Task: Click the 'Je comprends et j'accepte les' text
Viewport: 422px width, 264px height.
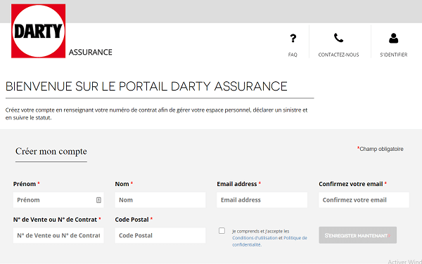Action: pyautogui.click(x=261, y=231)
